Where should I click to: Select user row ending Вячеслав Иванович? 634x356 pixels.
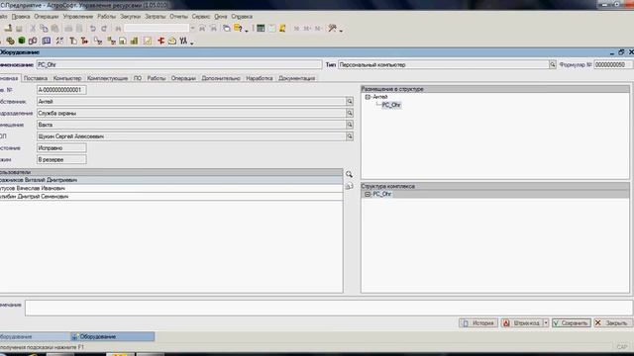coord(170,189)
